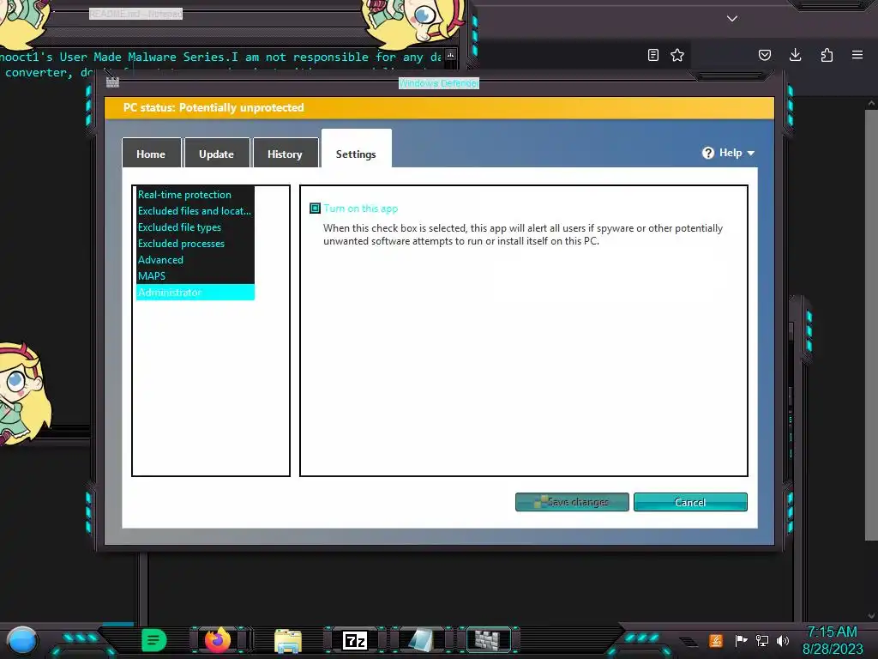Select the Administrator settings entry

(x=195, y=292)
